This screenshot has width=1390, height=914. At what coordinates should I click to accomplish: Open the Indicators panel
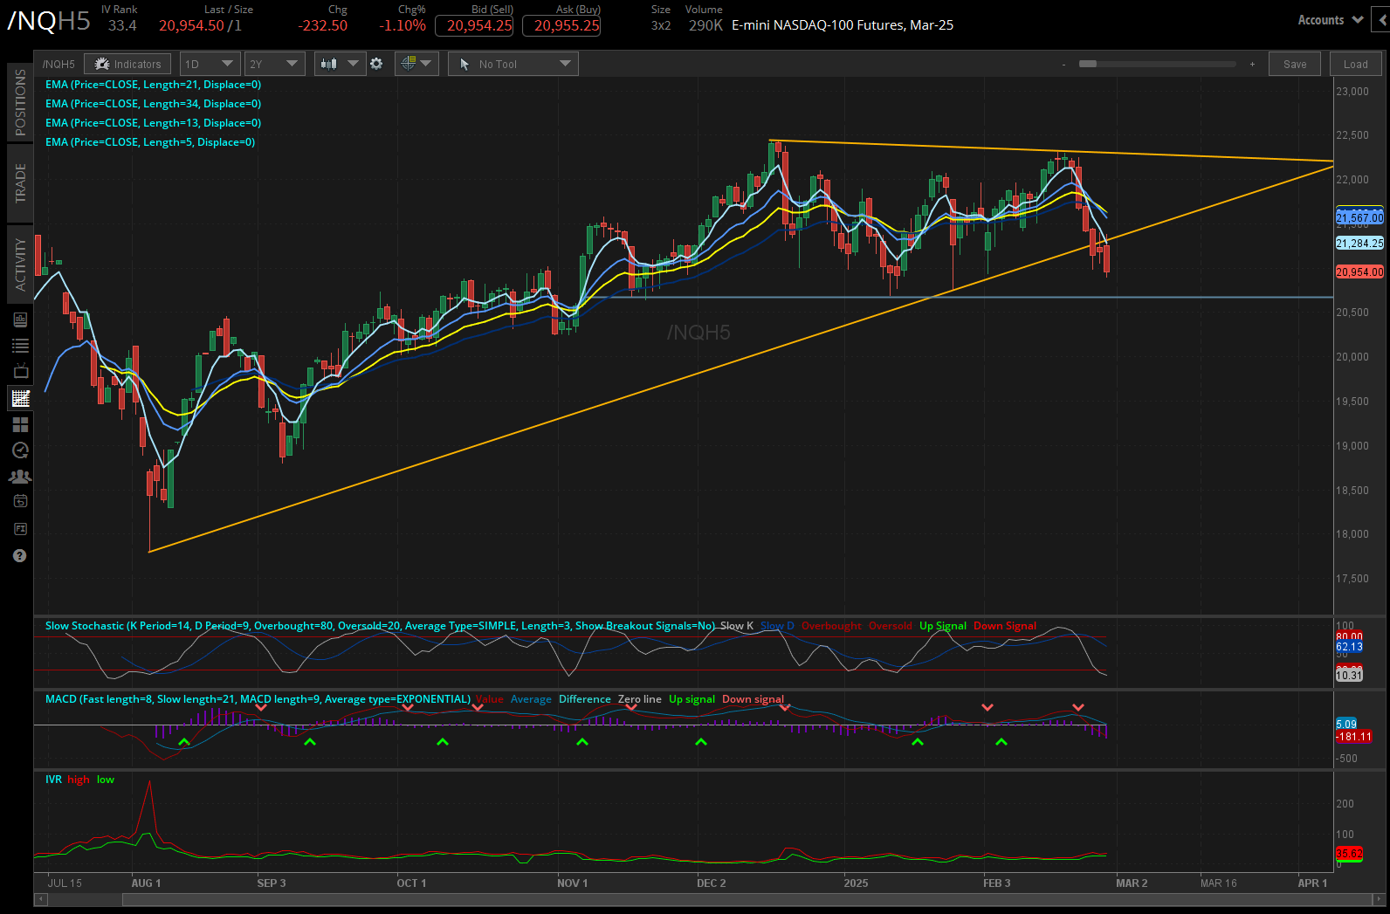(x=127, y=64)
